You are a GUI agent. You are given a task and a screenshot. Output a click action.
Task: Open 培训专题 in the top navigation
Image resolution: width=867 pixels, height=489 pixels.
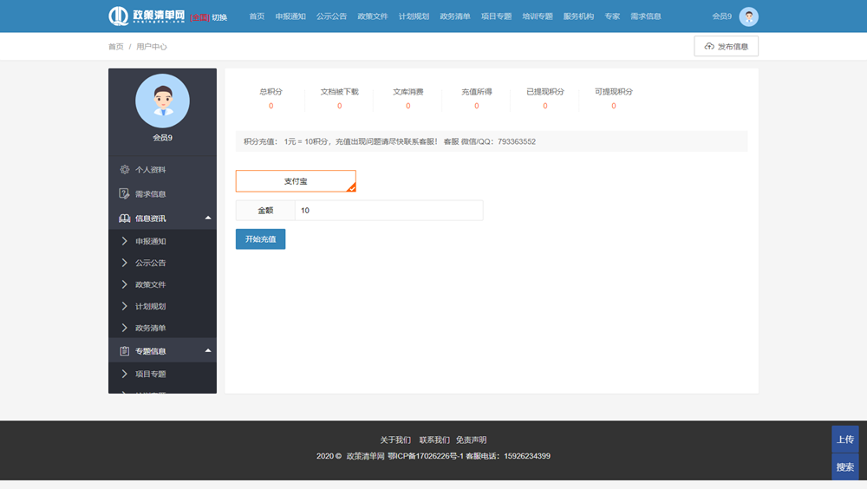[538, 16]
